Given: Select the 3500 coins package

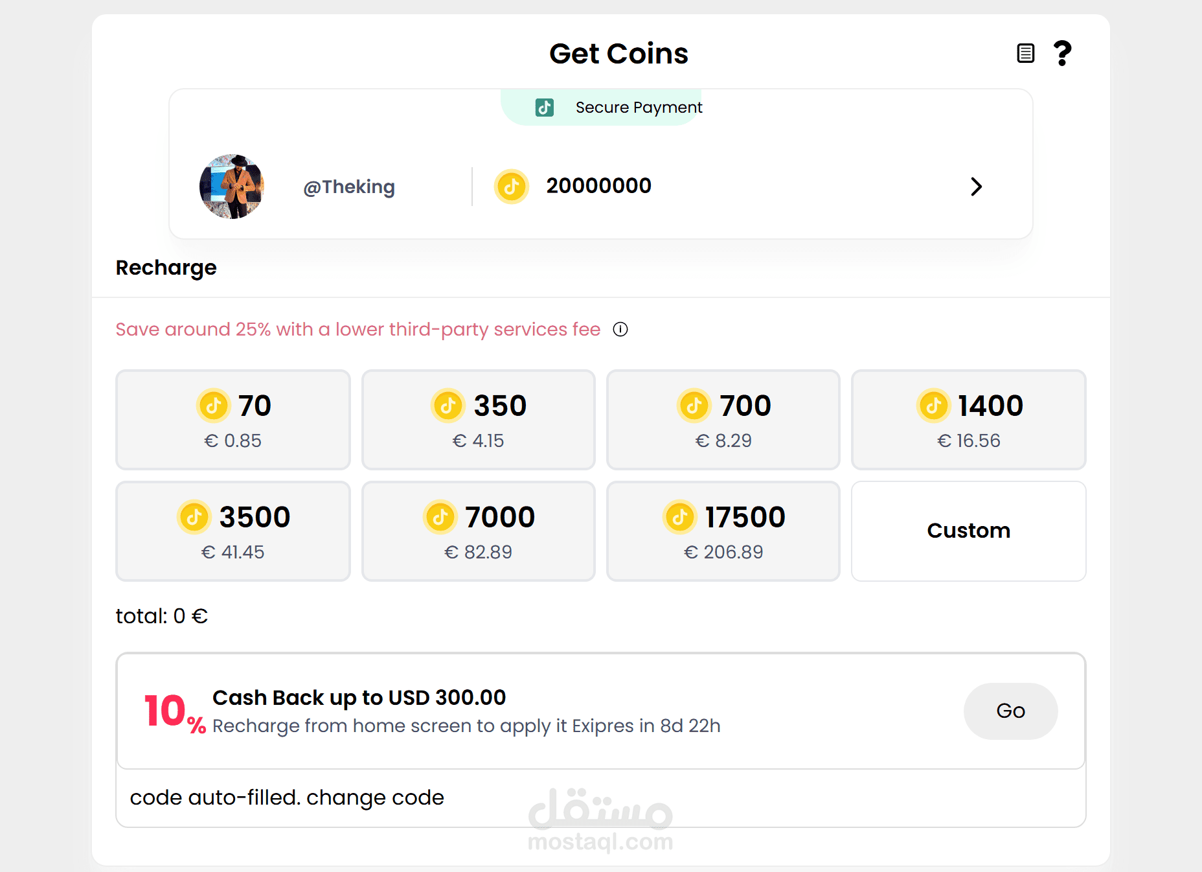Looking at the screenshot, I should 233,531.
